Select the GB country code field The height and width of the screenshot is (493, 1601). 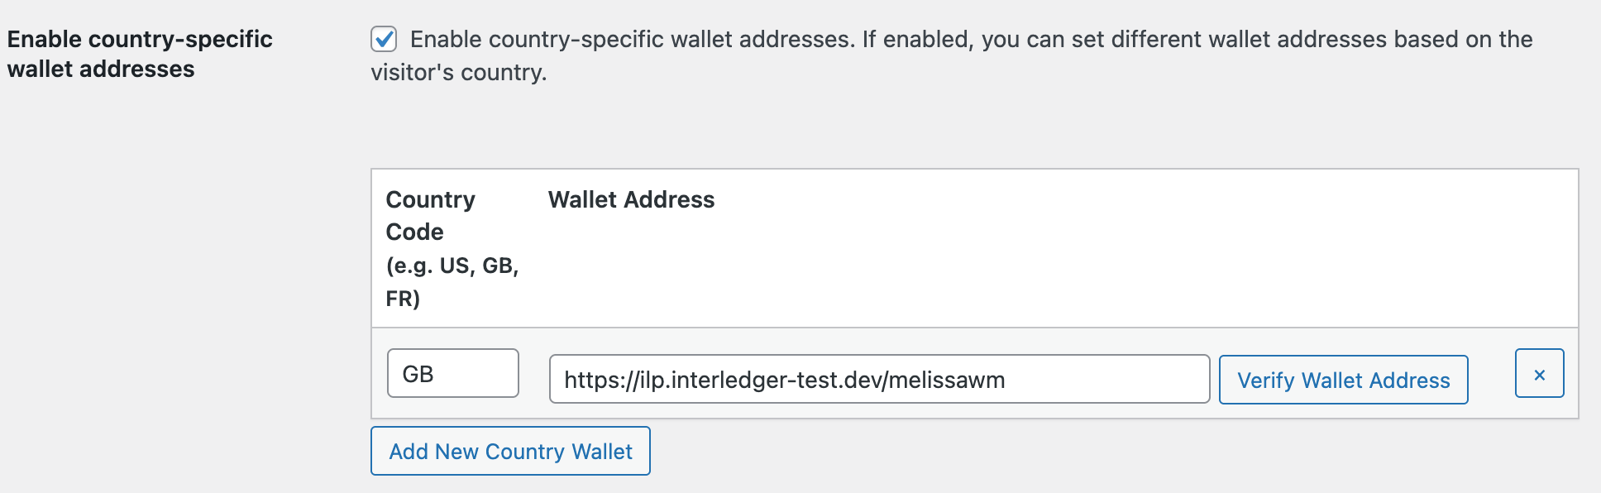point(452,373)
